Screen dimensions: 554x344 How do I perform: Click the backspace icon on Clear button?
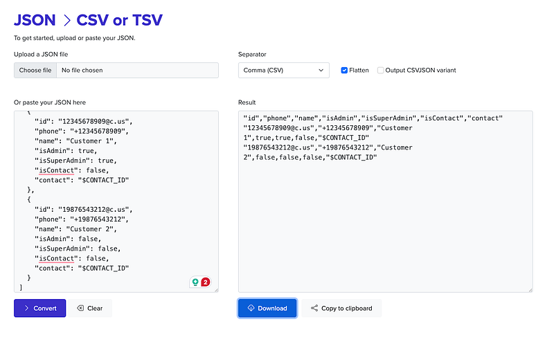point(80,309)
